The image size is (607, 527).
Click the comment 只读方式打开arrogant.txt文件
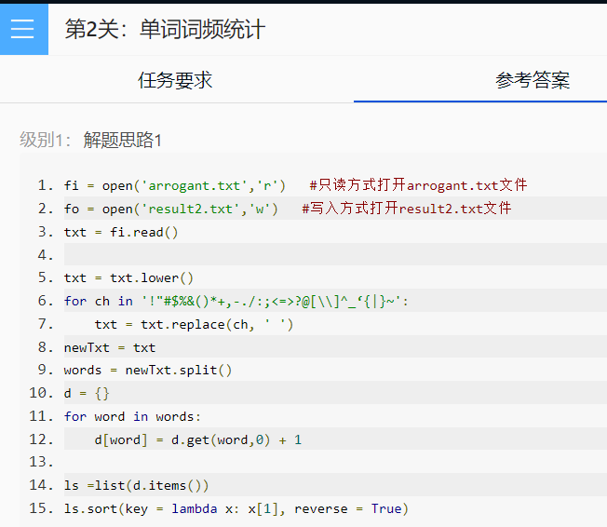point(418,185)
